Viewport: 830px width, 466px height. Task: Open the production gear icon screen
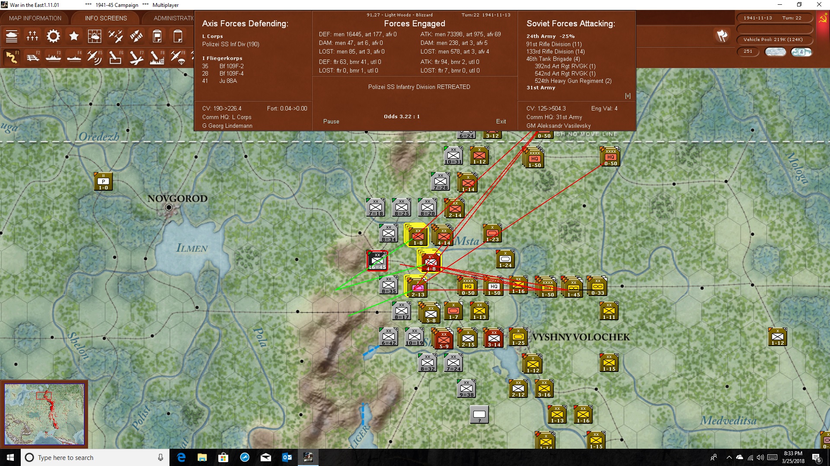(53, 36)
